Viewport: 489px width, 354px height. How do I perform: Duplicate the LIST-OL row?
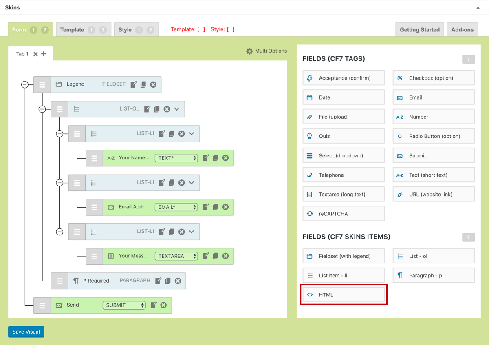tap(157, 109)
